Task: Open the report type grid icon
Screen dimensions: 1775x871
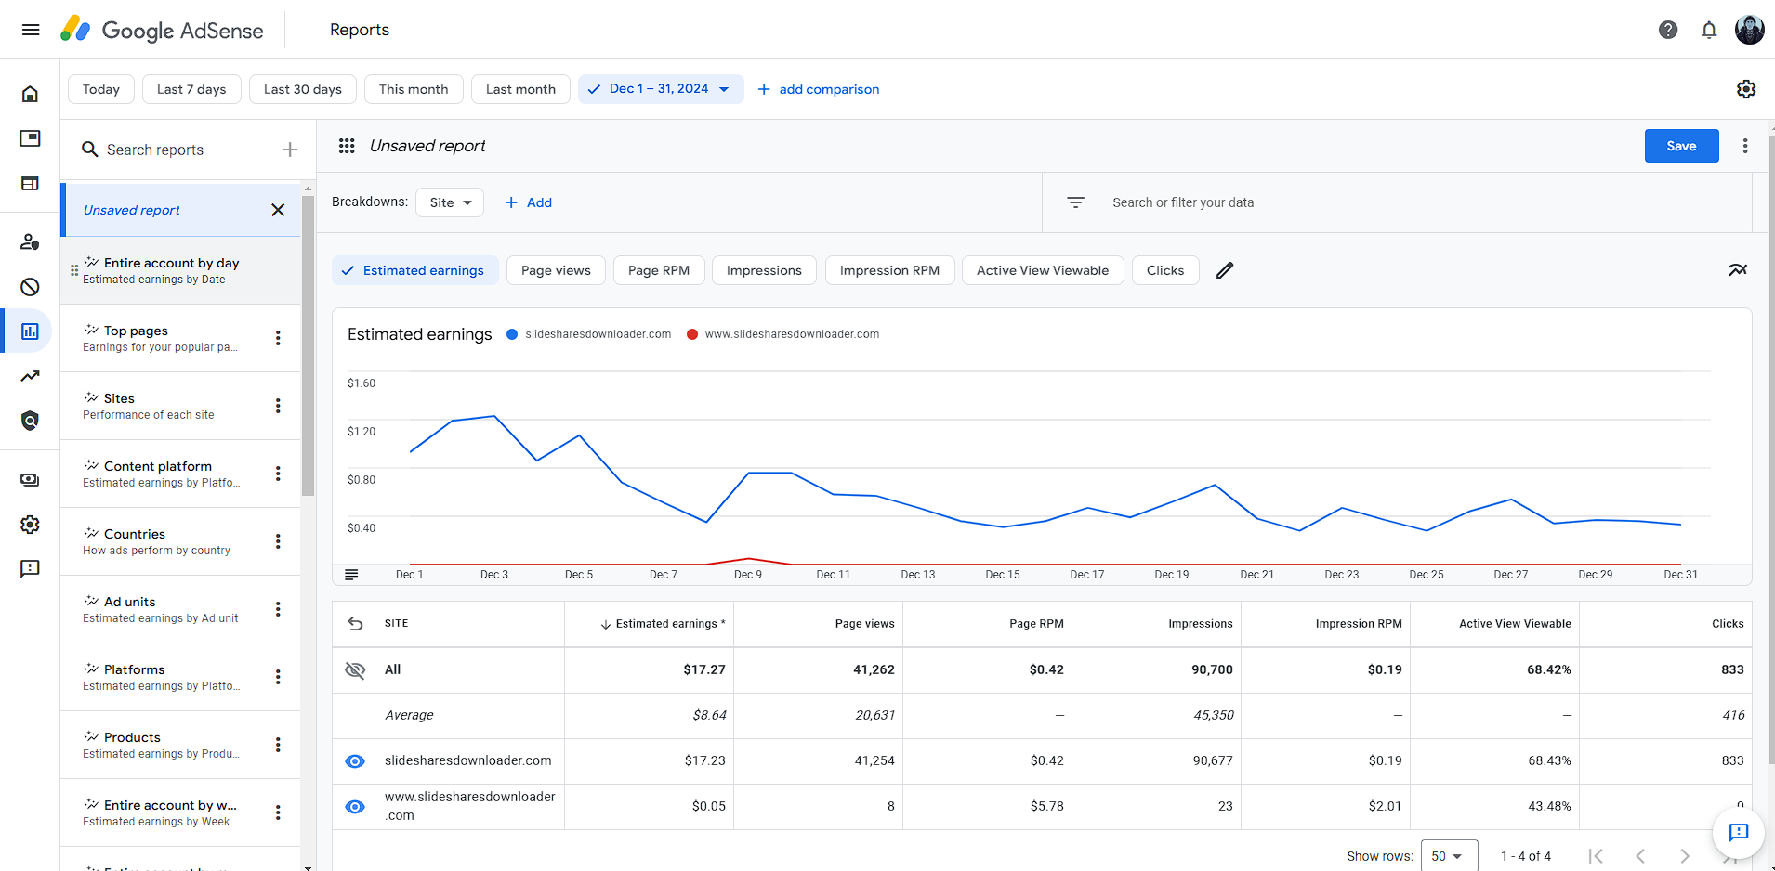Action: point(347,146)
